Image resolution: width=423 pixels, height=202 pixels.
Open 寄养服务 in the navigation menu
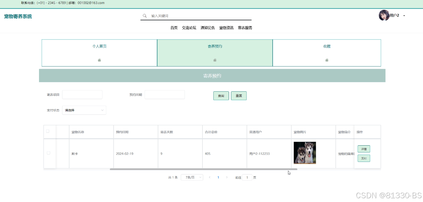point(245,28)
